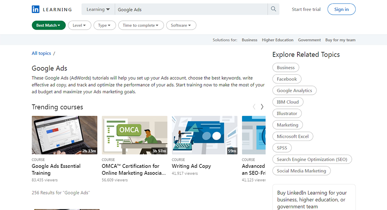Select the Google Analytics topic pill
This screenshot has height=210, width=387.
pyautogui.click(x=294, y=91)
